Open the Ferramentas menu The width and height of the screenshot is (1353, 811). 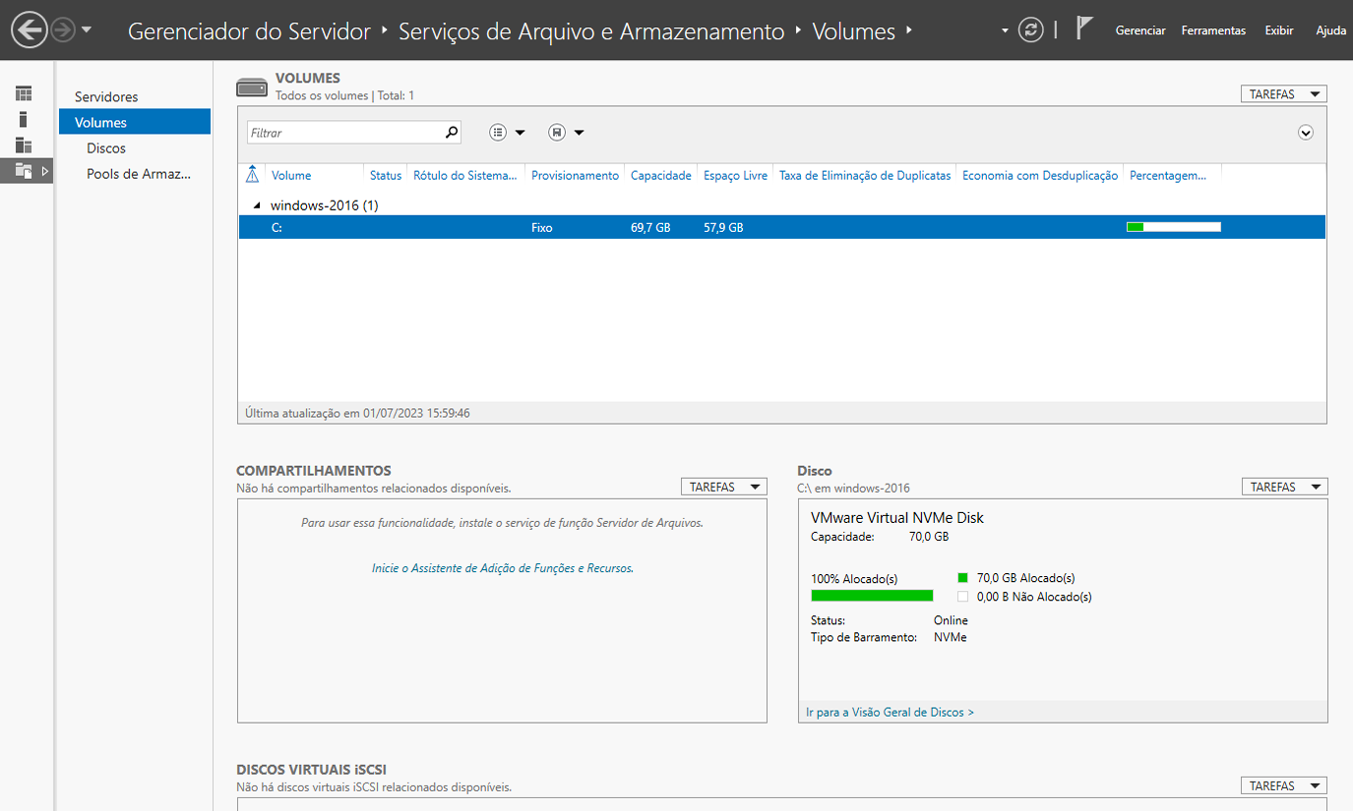[1213, 30]
